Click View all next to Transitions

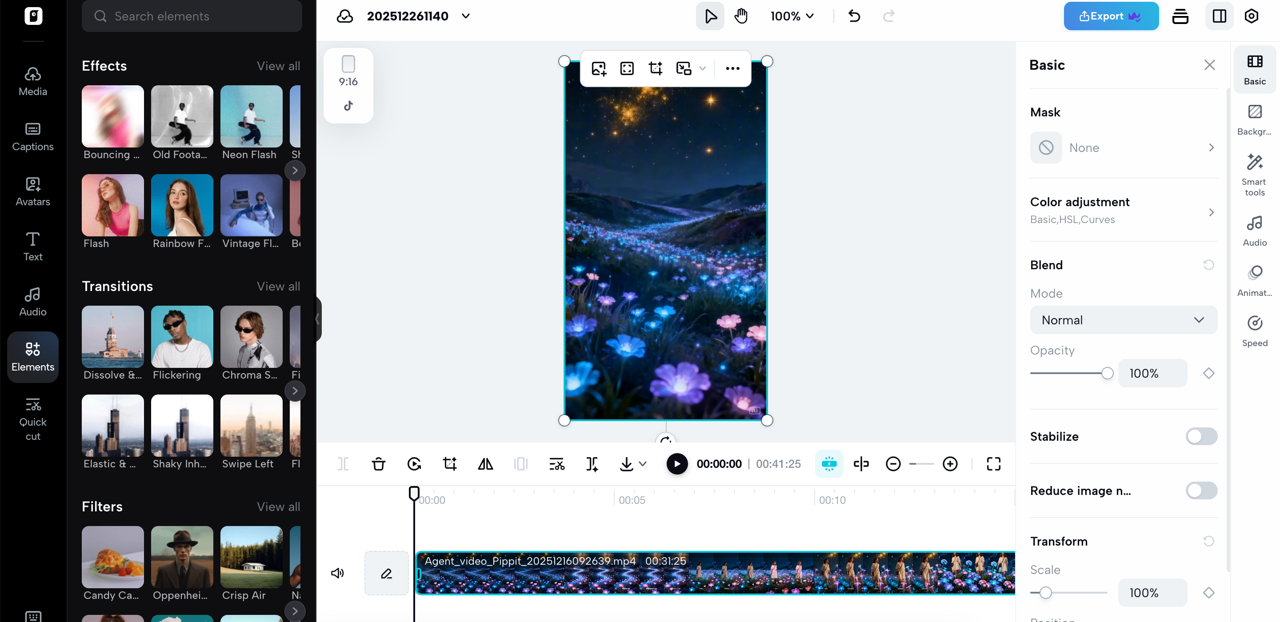tap(278, 286)
